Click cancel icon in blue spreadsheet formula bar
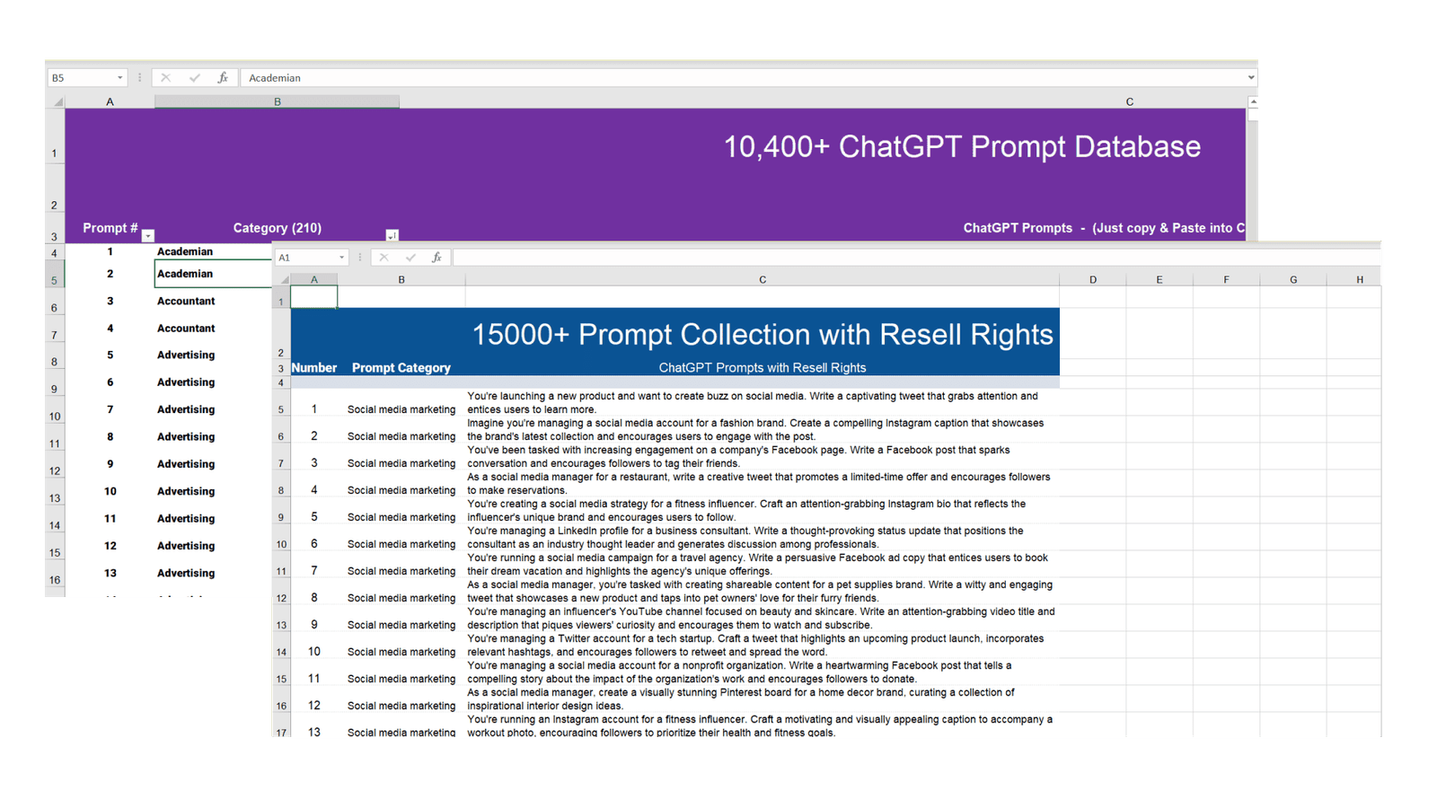The image size is (1437, 808). (383, 258)
